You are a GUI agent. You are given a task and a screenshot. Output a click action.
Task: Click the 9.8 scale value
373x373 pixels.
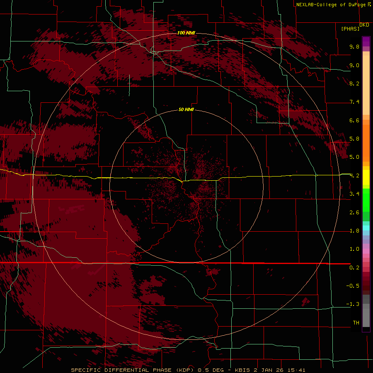click(354, 47)
